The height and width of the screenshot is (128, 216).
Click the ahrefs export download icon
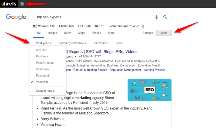(x=22, y=4)
